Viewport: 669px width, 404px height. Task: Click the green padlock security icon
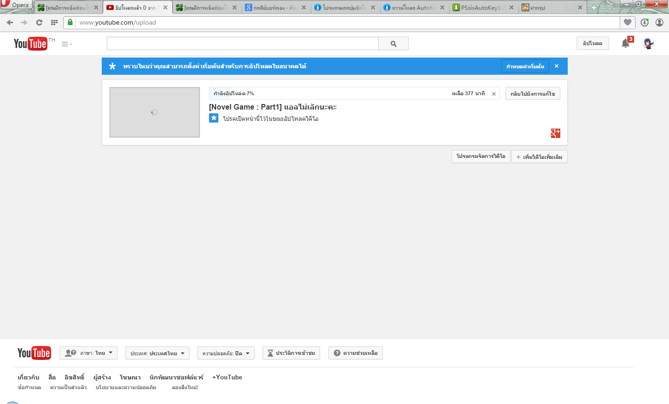[70, 22]
